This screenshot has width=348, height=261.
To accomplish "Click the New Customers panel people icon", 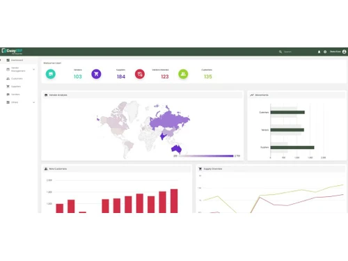I will [46, 168].
